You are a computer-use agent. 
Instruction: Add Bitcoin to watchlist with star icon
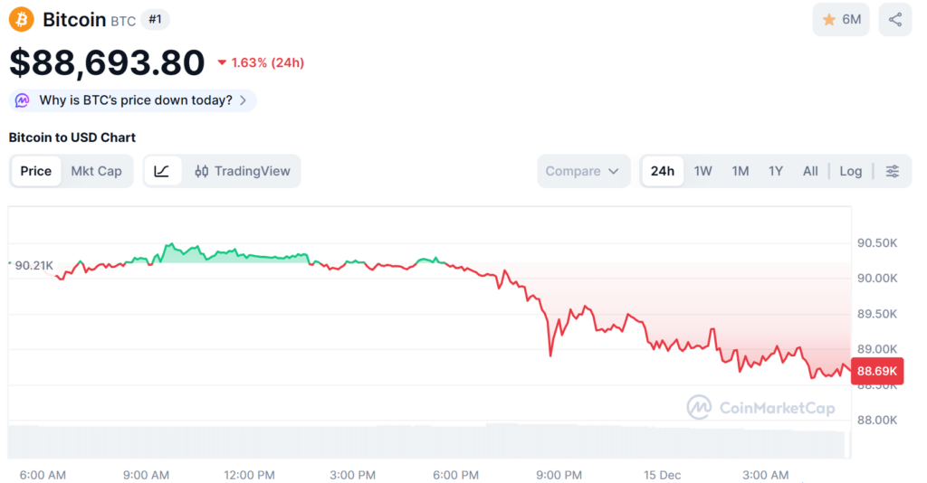tap(840, 19)
